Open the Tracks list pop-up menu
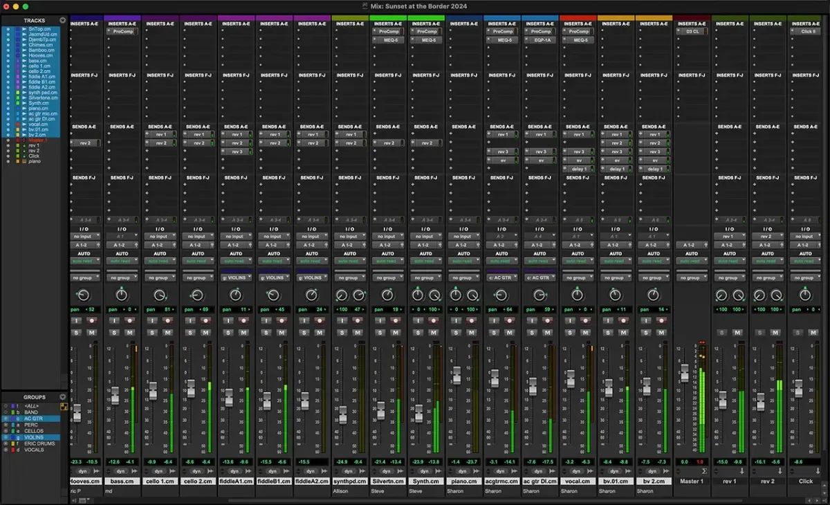This screenshot has height=505, width=830. pyautogui.click(x=63, y=21)
